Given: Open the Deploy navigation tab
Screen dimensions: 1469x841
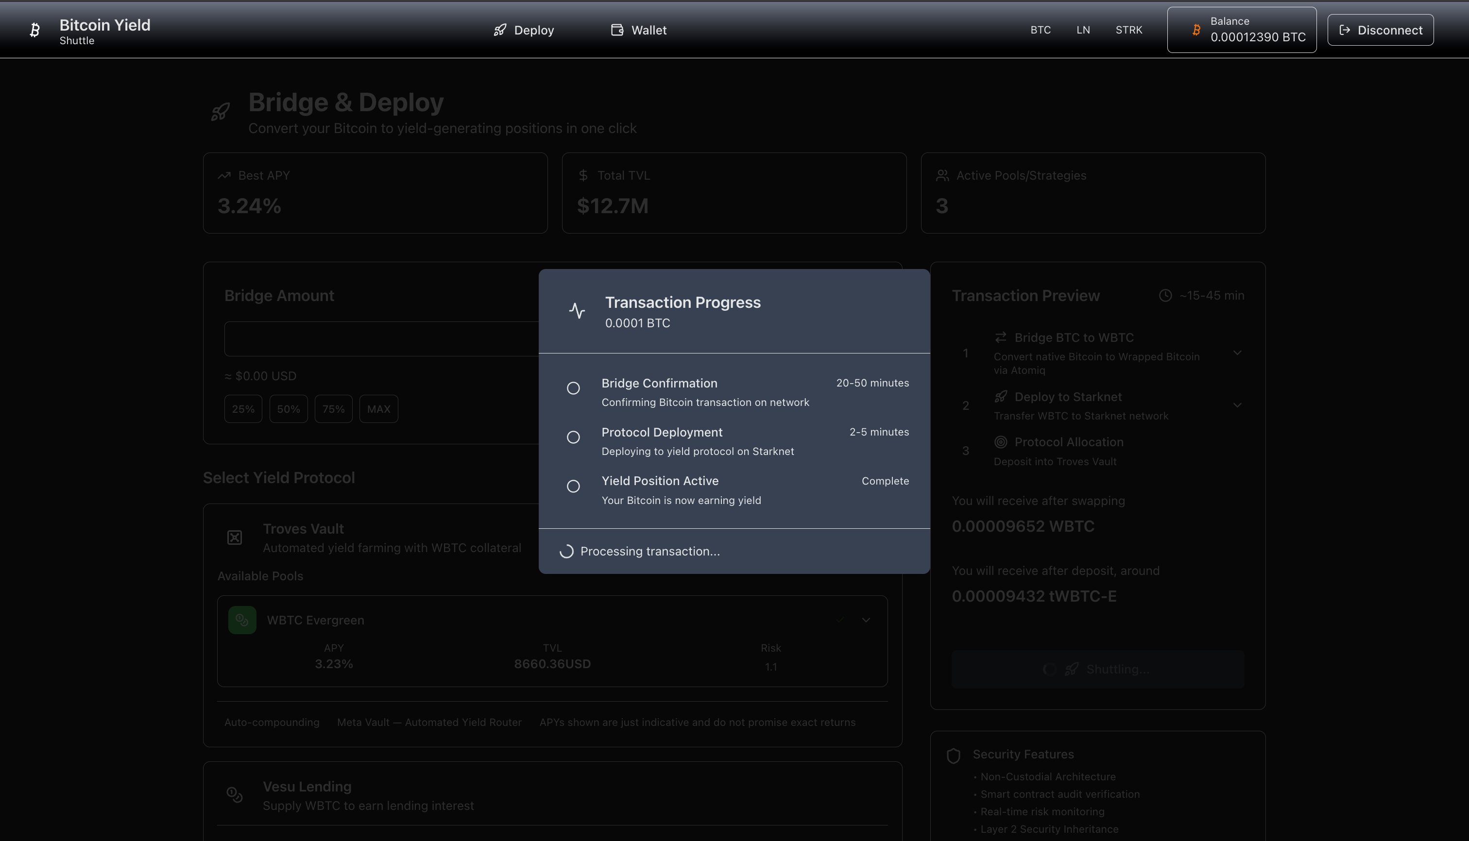Looking at the screenshot, I should point(524,30).
